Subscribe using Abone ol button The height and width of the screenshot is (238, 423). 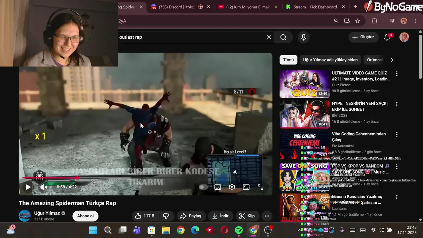click(85, 216)
